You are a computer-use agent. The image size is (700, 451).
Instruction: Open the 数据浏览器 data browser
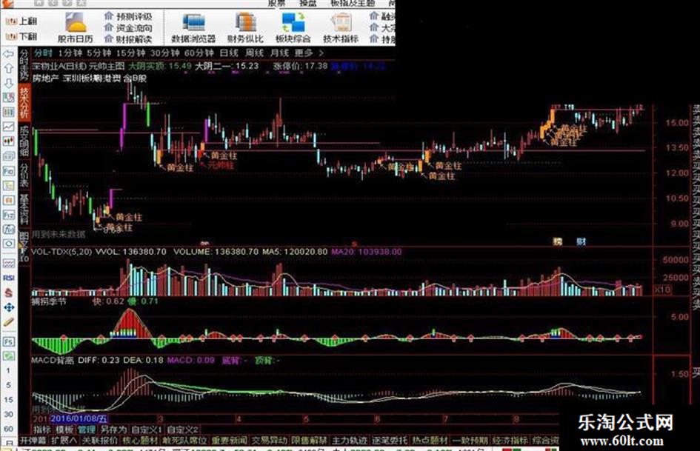click(x=193, y=28)
